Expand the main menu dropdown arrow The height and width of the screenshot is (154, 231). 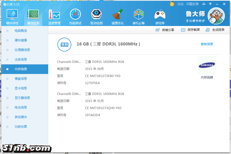click(x=210, y=4)
